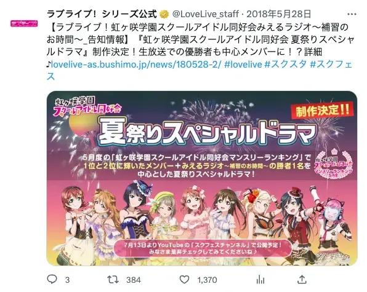This screenshot has width=367, height=292.
Task: Like the tweet with the heart icon
Action: [184, 280]
